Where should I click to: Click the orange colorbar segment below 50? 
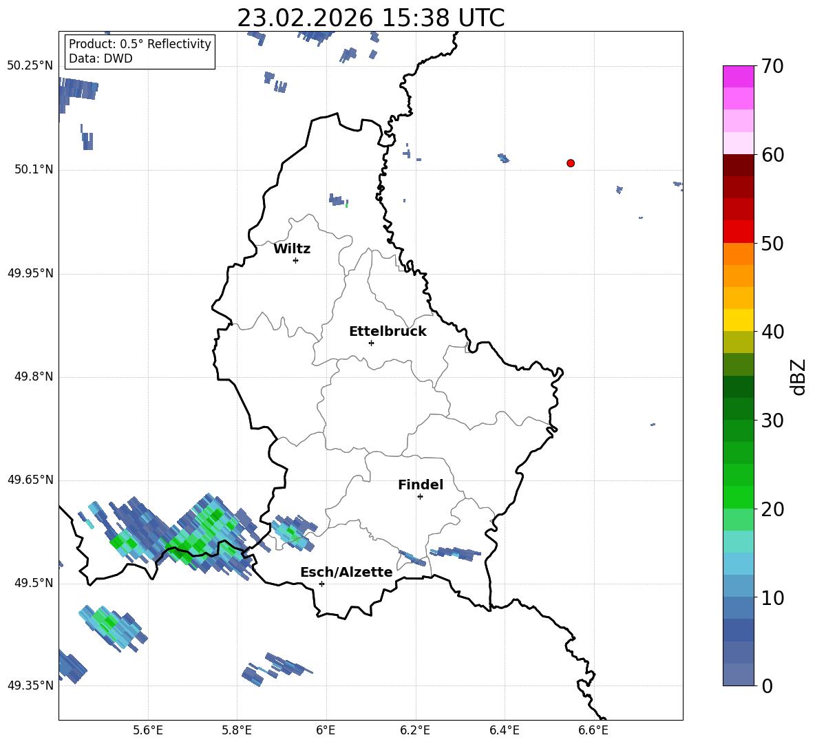pyautogui.click(x=739, y=254)
